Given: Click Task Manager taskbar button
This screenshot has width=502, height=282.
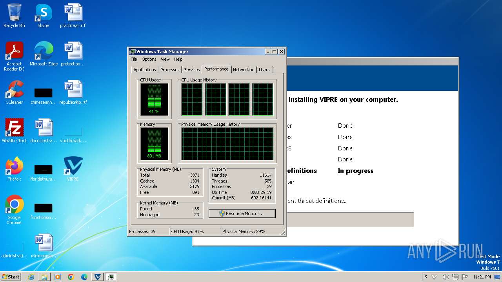Looking at the screenshot, I should click(111, 277).
